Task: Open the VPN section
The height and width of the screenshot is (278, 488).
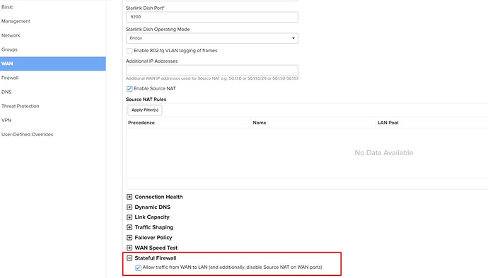Action: [6, 120]
